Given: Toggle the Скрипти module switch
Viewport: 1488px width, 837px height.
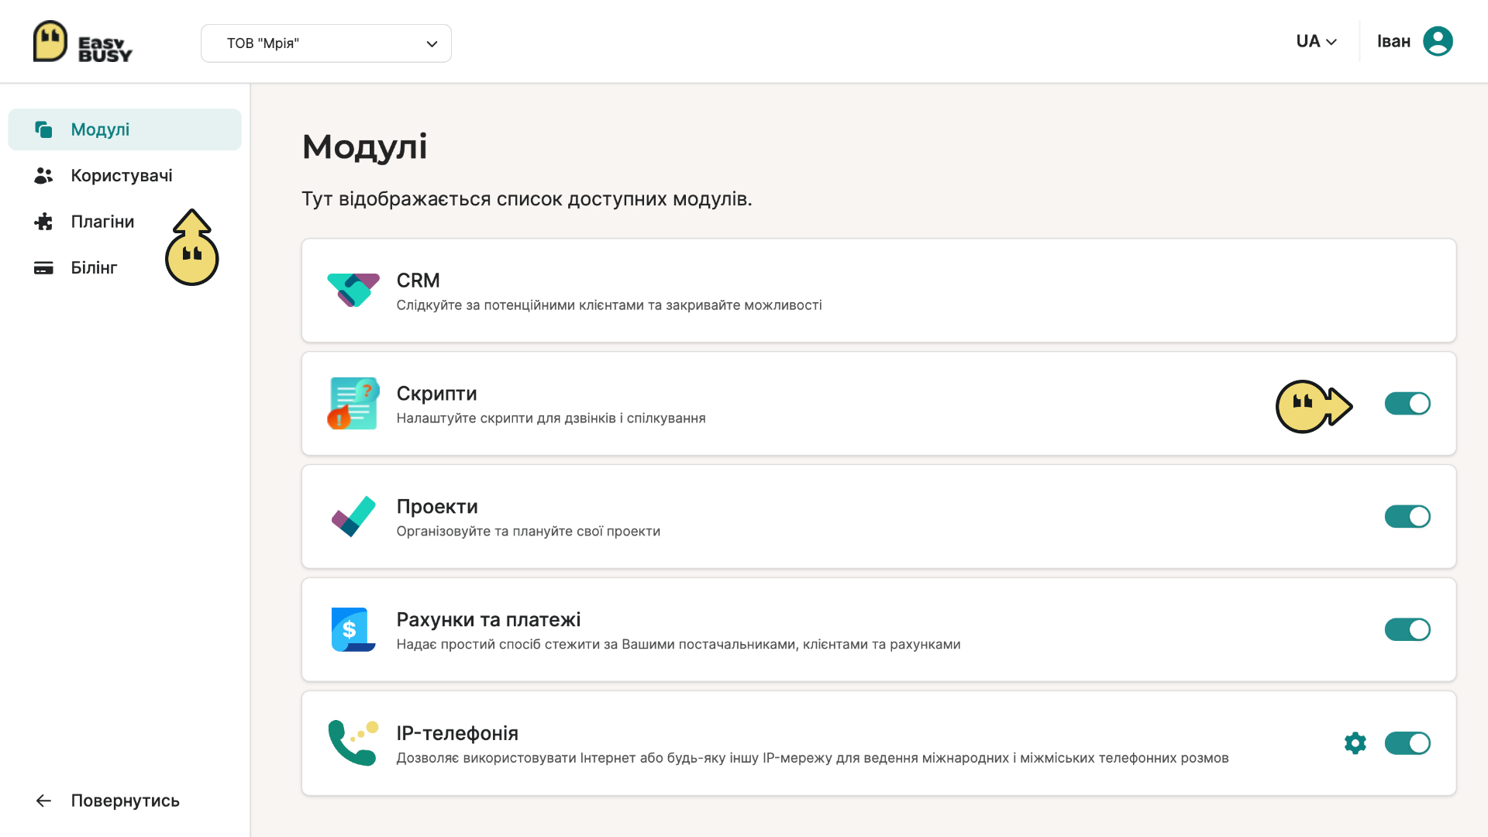Looking at the screenshot, I should pos(1407,404).
